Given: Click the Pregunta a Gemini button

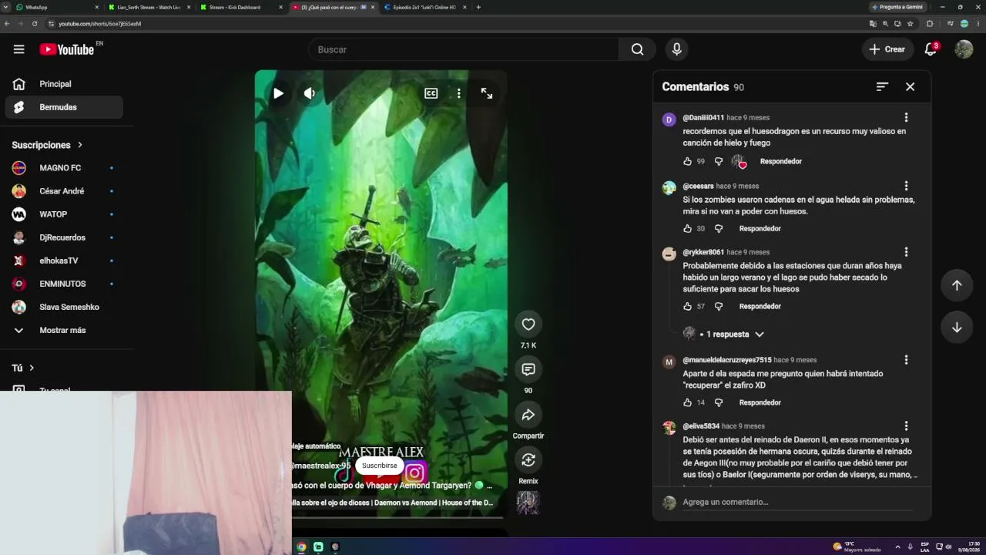Looking at the screenshot, I should pyautogui.click(x=897, y=7).
